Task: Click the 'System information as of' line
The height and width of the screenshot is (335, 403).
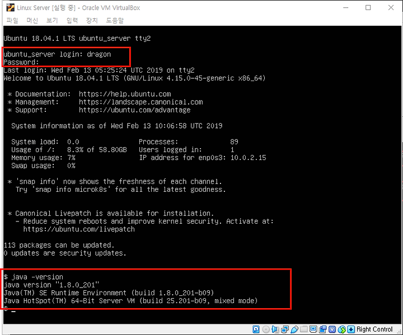Action: pyautogui.click(x=117, y=126)
